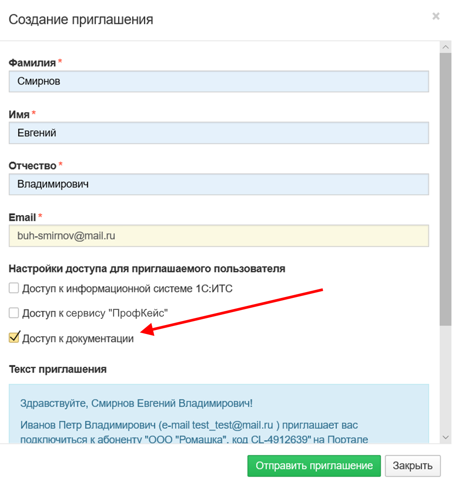This screenshot has height=488, width=452.
Task: Click the "Текст приглашения" section heading
Action: pyautogui.click(x=57, y=369)
